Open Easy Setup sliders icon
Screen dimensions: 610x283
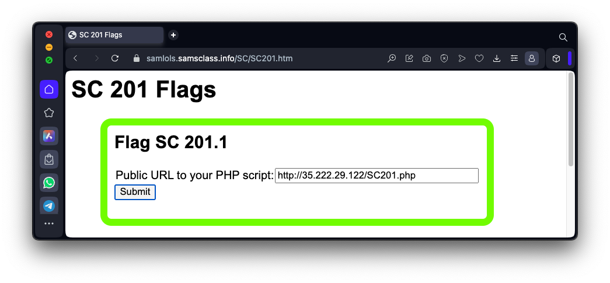[x=514, y=58]
